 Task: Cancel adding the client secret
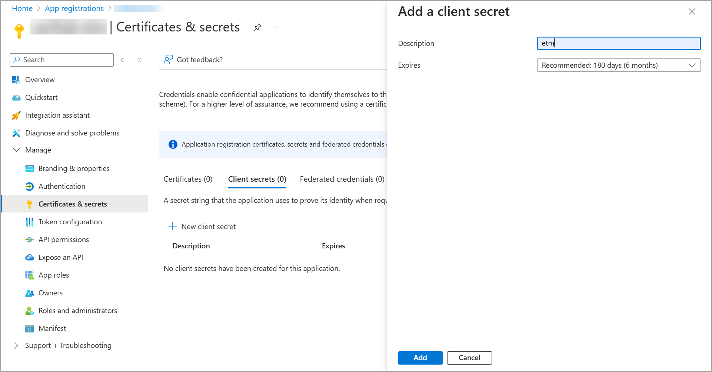click(469, 358)
